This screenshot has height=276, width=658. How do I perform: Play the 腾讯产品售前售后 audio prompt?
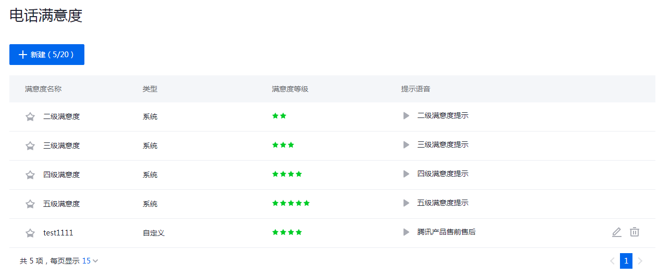[x=406, y=232]
